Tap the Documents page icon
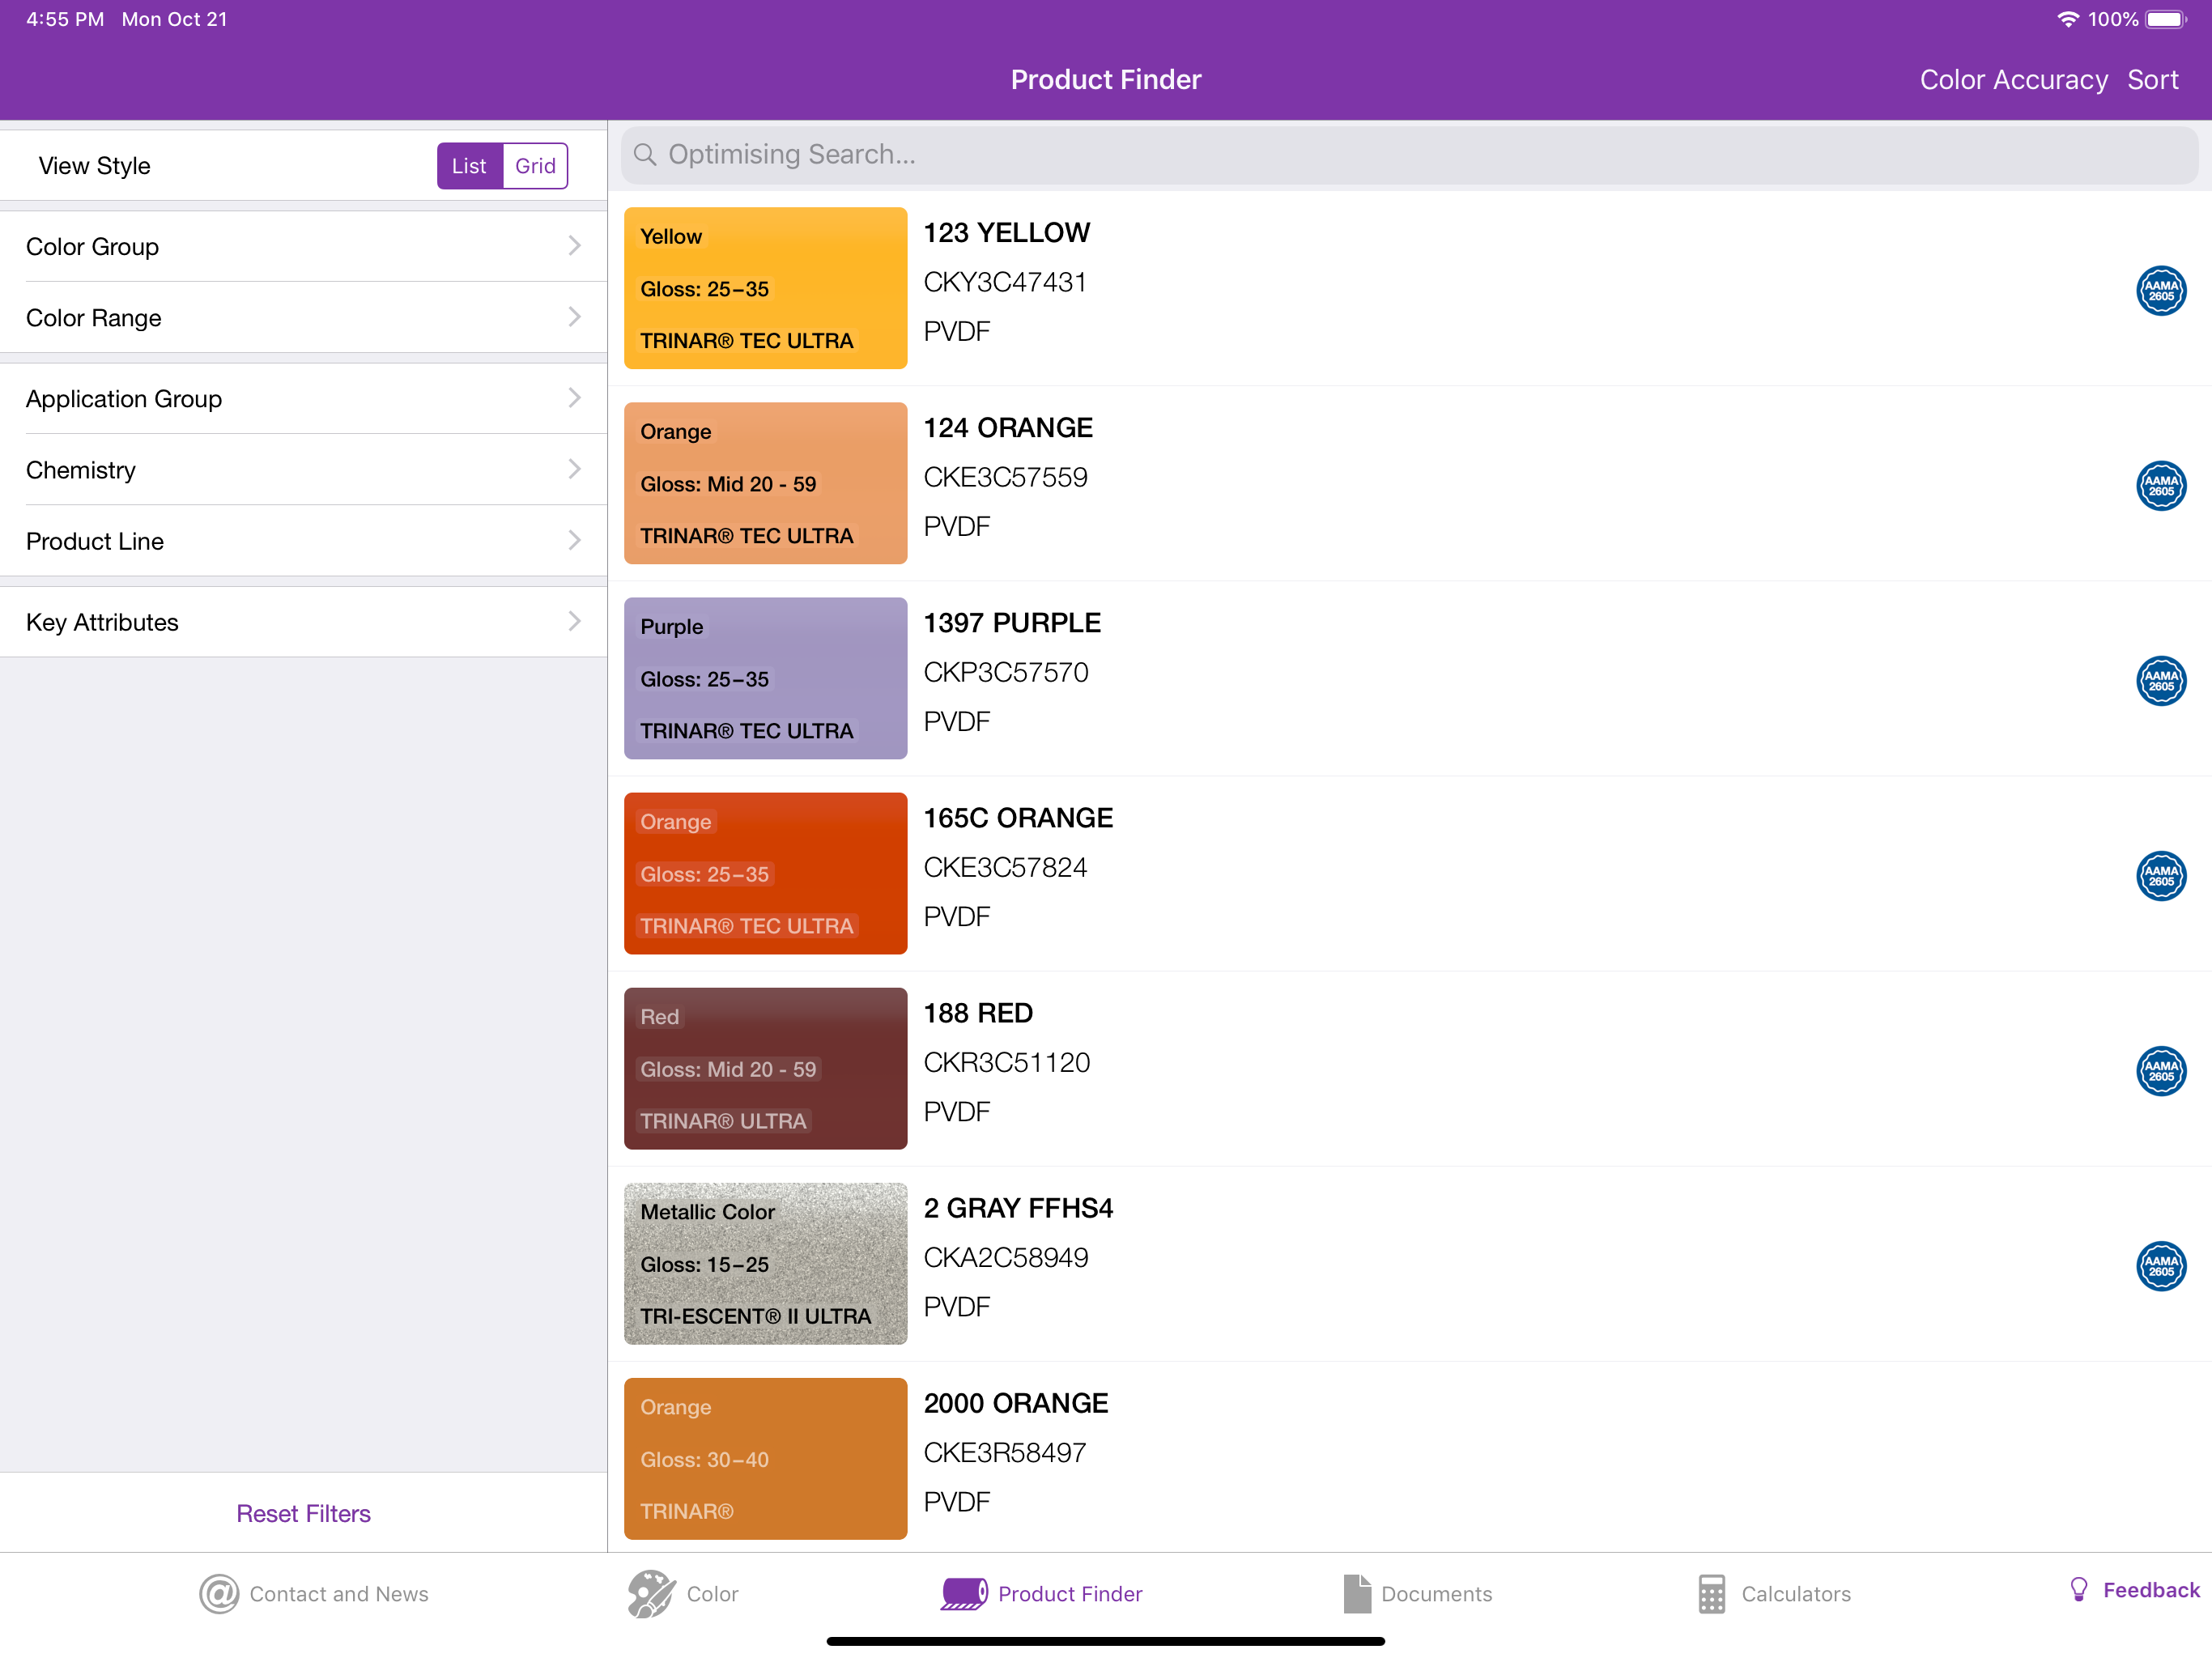 pyautogui.click(x=1357, y=1594)
